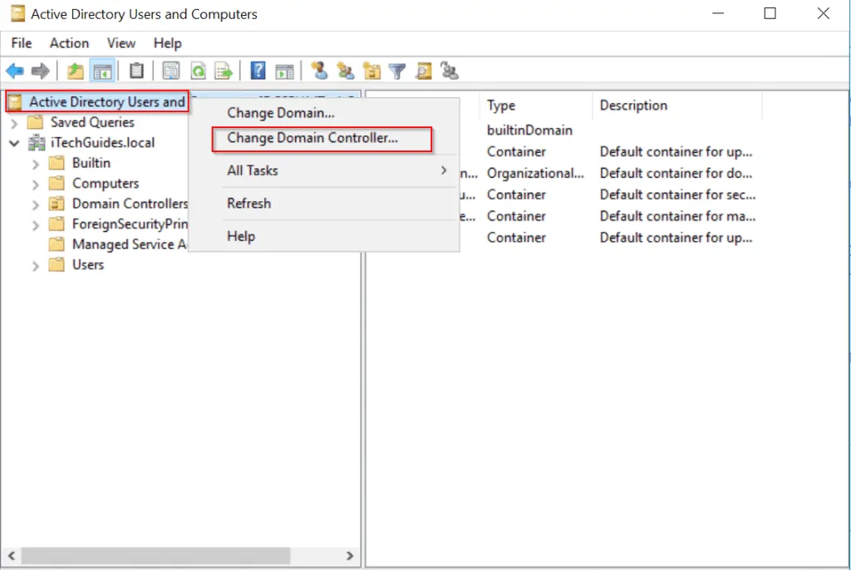Click the Add to group icon
This screenshot has height=570, width=851.
pyautogui.click(x=450, y=71)
